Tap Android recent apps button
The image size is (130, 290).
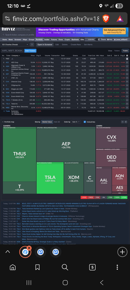pos(29,282)
